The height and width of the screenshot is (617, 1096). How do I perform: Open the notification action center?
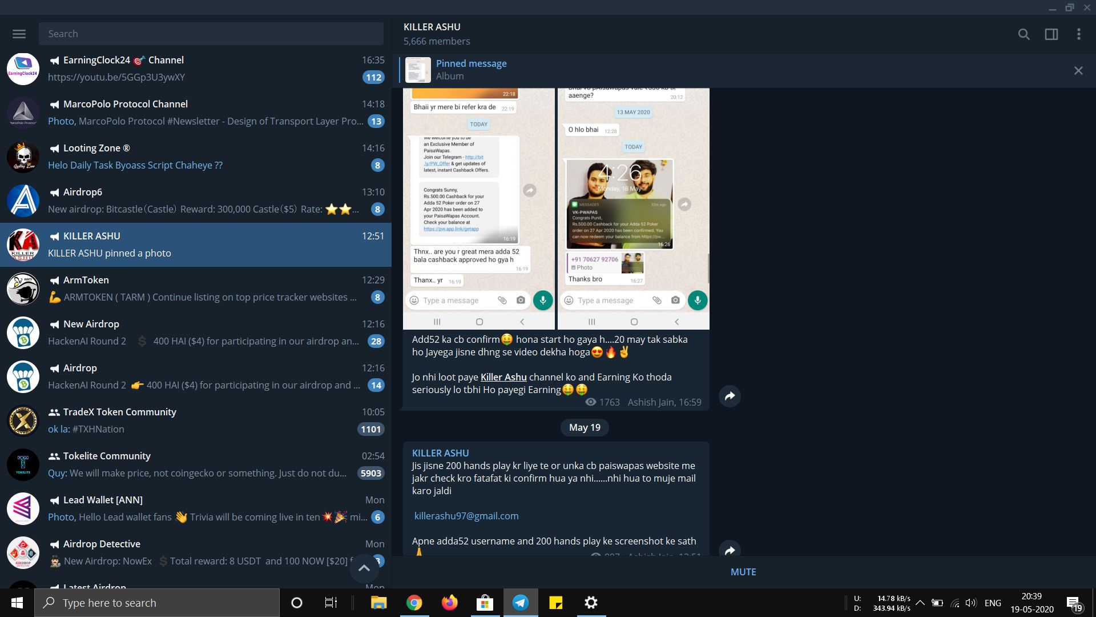coord(1074,603)
